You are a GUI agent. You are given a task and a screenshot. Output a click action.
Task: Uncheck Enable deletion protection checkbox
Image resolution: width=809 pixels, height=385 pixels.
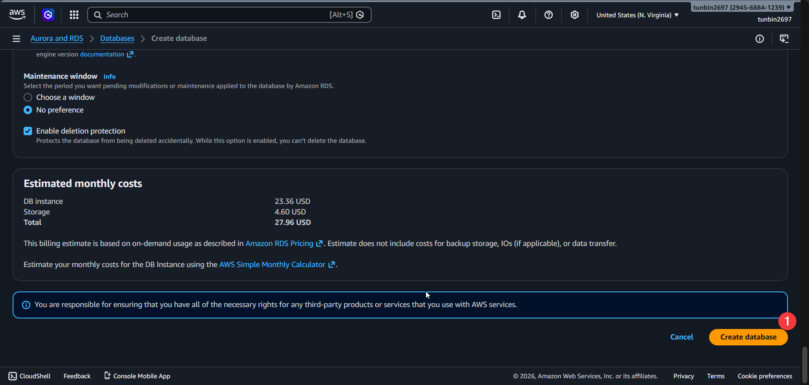28,131
